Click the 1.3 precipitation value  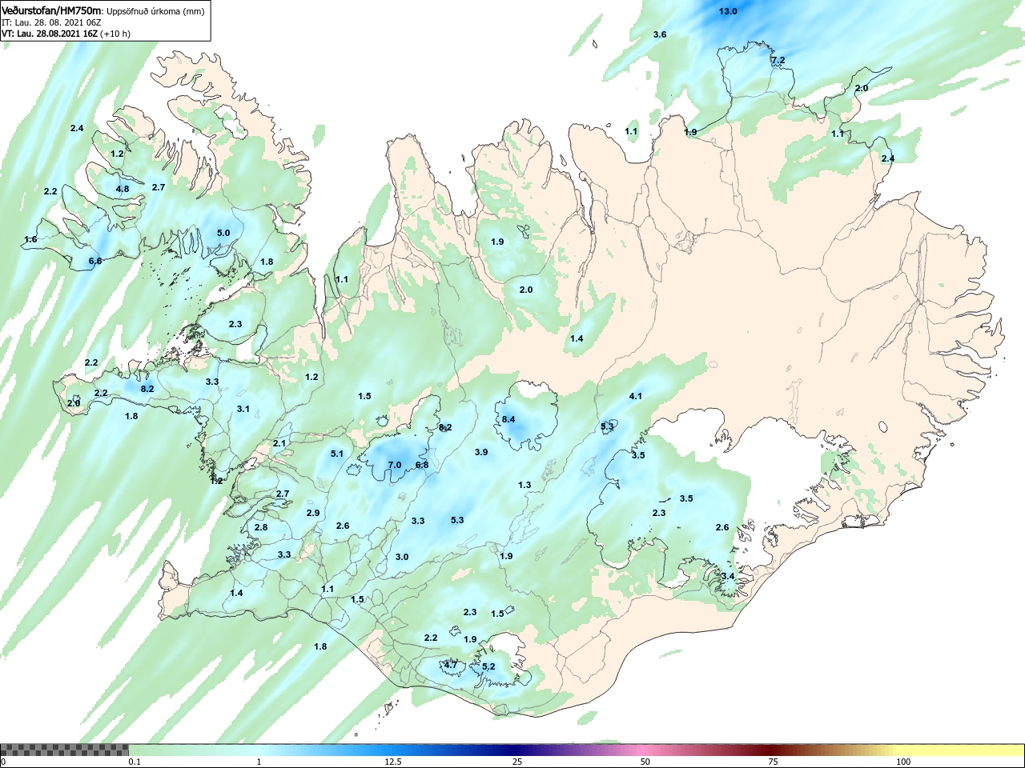pos(525,486)
